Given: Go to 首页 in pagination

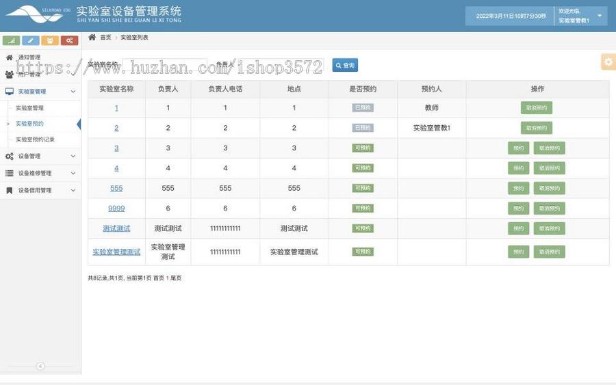Looking at the screenshot, I should [x=159, y=278].
